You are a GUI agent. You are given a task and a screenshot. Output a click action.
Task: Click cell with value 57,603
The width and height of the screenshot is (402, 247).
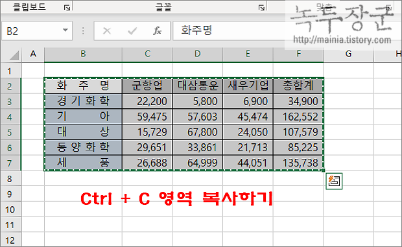pyautogui.click(x=197, y=117)
